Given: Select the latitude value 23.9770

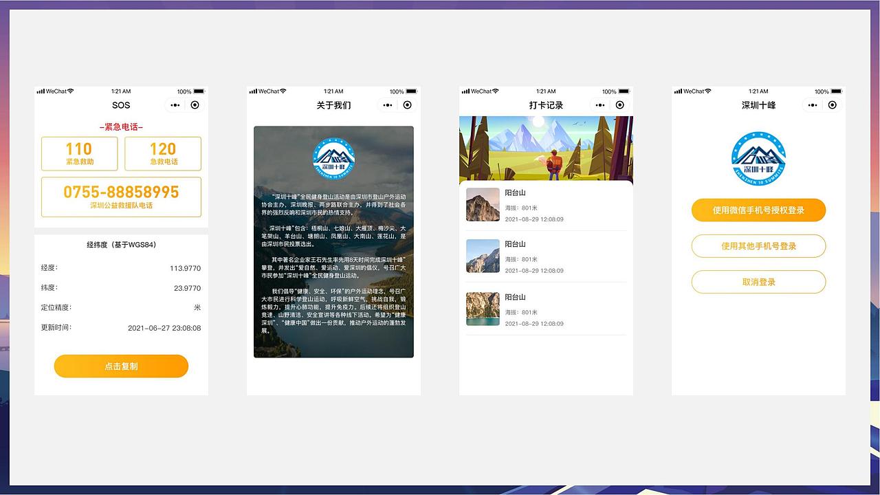Looking at the screenshot, I should tap(187, 289).
